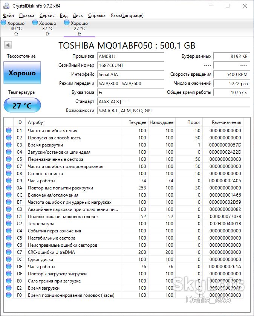The width and height of the screenshot is (254, 316).
Task: Click the 5400 RPM rotation speed value
Action: point(232,74)
